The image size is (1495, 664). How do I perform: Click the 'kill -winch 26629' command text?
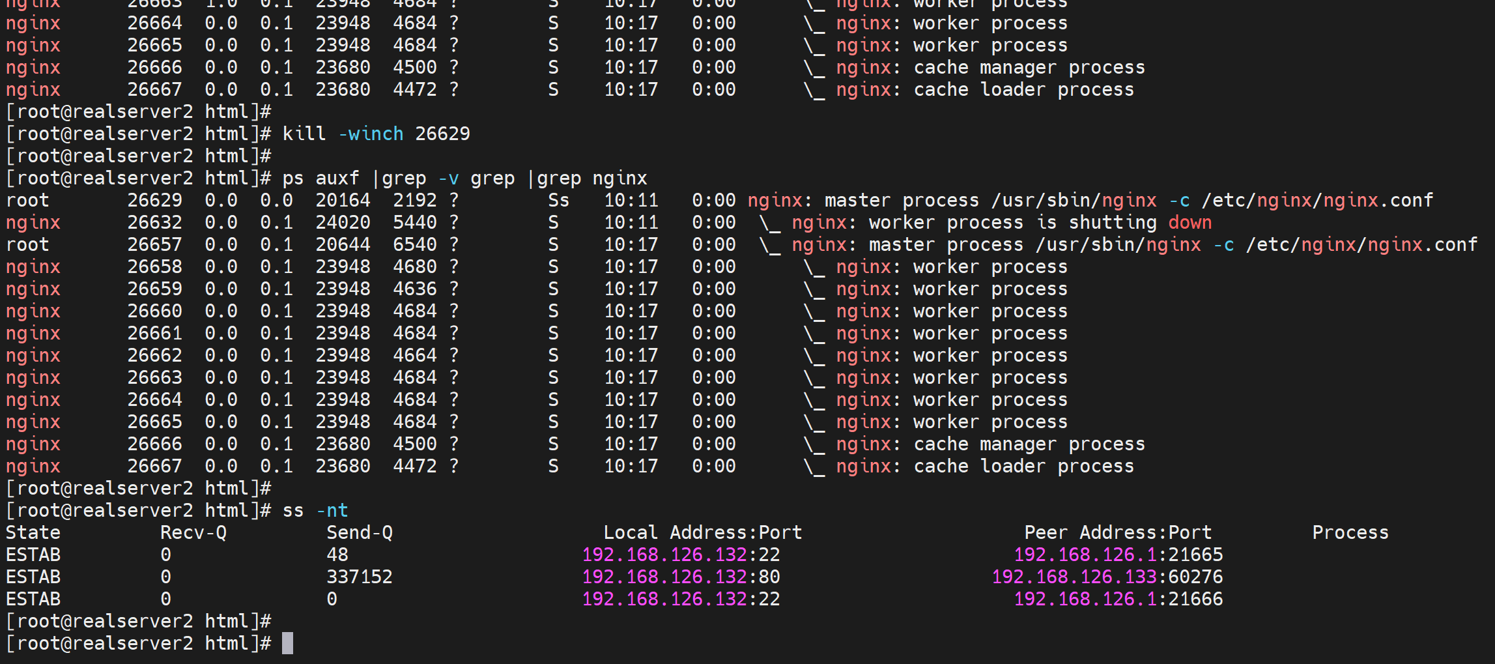click(376, 134)
